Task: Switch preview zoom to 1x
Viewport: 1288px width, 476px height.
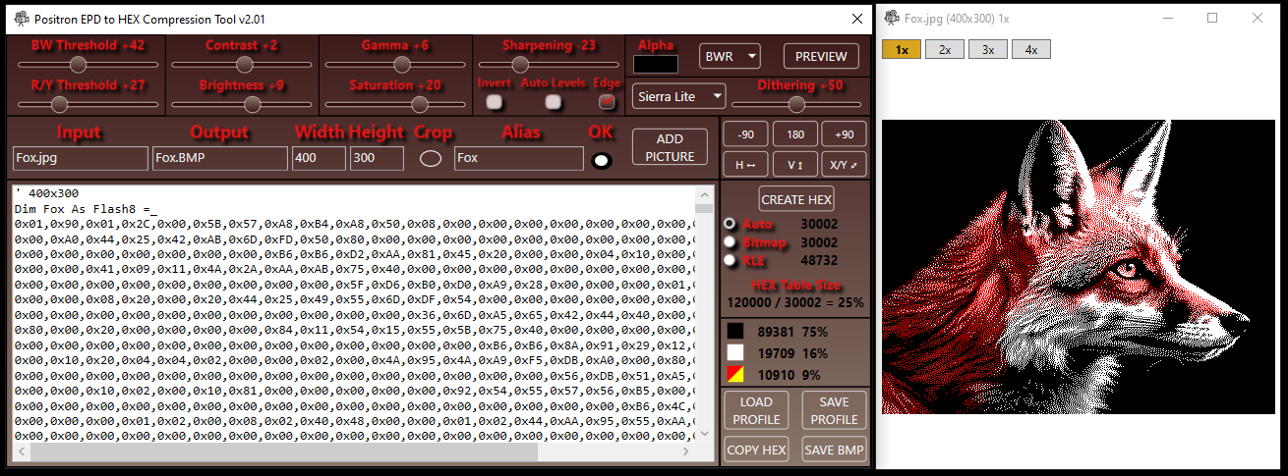Action: pos(902,49)
